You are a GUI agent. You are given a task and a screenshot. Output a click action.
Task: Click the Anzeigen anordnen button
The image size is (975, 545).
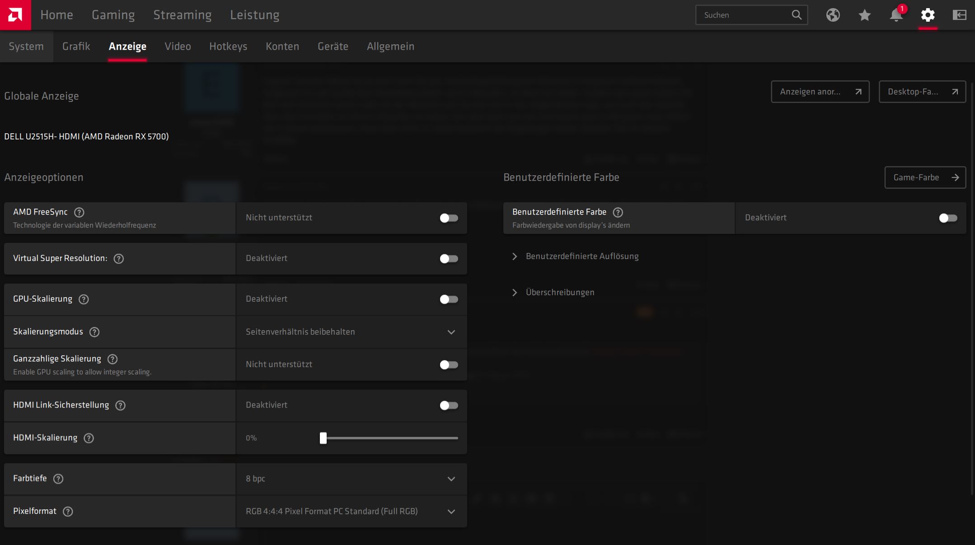(820, 92)
